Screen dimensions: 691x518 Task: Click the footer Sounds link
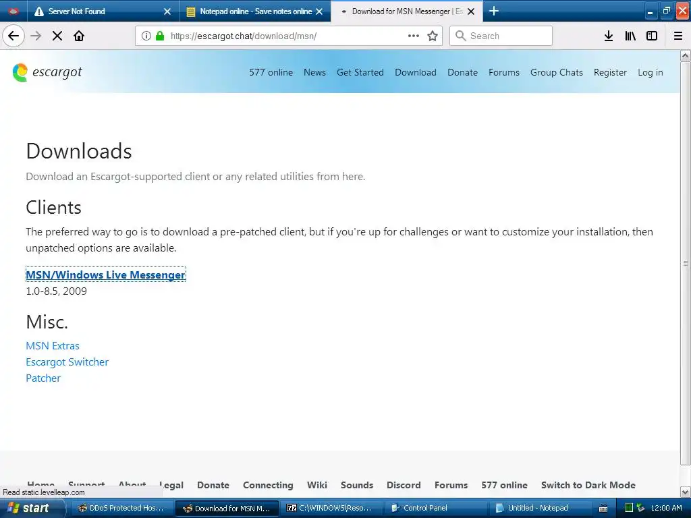point(356,485)
